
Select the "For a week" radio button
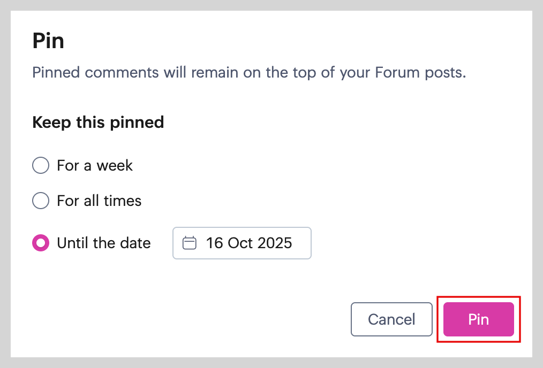(41, 166)
